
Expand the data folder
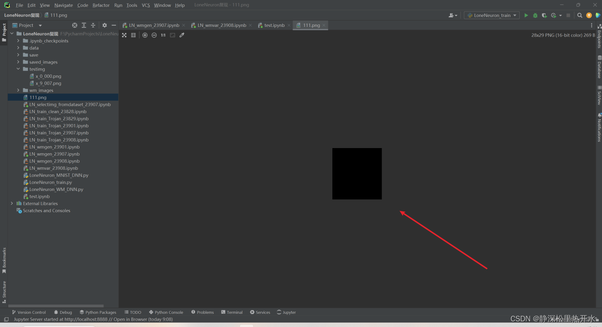(x=18, y=48)
